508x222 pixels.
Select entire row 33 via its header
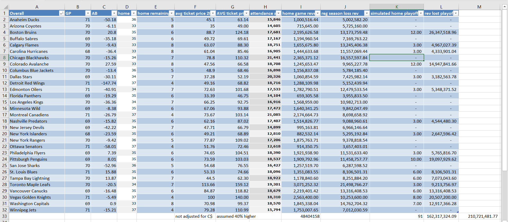tap(4, 216)
